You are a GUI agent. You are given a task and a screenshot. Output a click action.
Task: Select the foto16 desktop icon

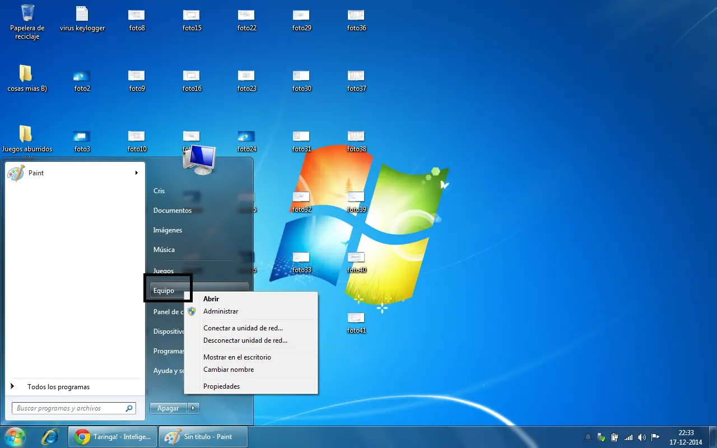[192, 80]
